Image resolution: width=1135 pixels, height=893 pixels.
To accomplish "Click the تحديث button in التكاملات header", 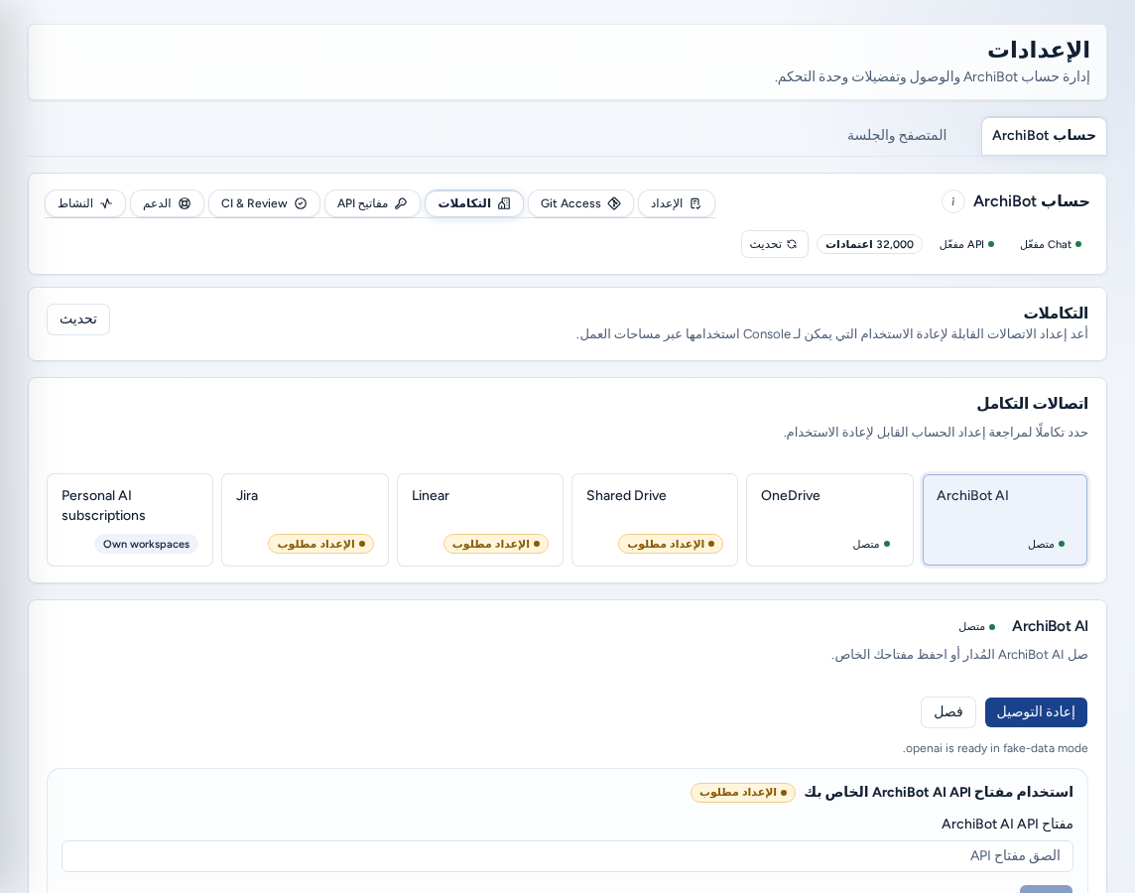I will click(78, 319).
